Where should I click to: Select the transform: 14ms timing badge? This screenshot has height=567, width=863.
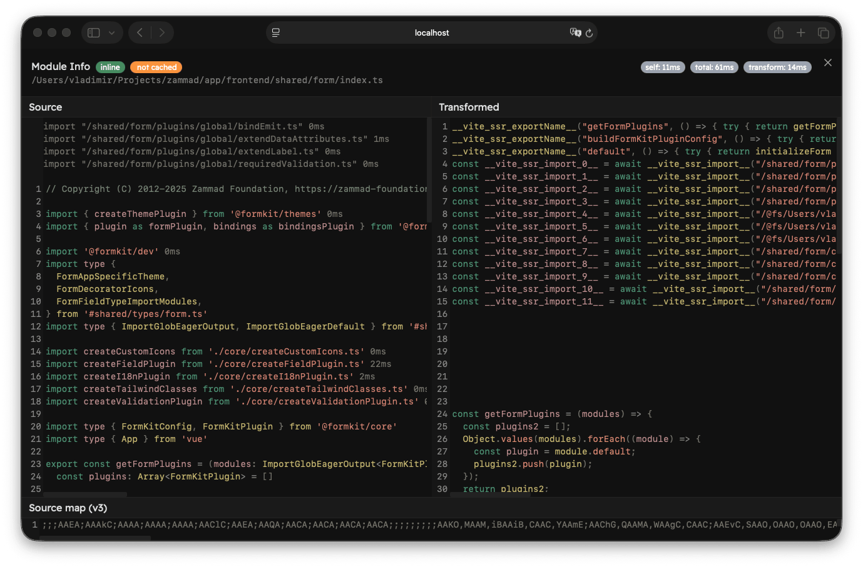(x=777, y=67)
